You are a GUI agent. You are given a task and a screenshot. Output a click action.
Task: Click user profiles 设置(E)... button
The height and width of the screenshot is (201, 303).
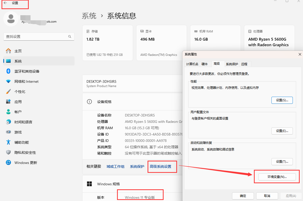click(282, 131)
